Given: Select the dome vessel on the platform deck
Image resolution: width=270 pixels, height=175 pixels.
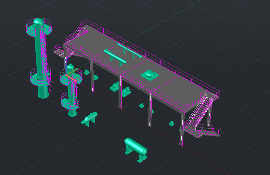Looking at the screenshot, I should click(149, 75).
